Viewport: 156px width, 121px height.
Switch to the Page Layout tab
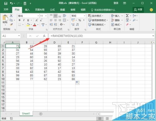[x=40, y=10]
